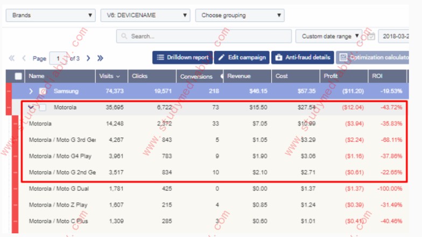Go to previous page arrow
The height and width of the screenshot is (237, 422).
coord(24,58)
